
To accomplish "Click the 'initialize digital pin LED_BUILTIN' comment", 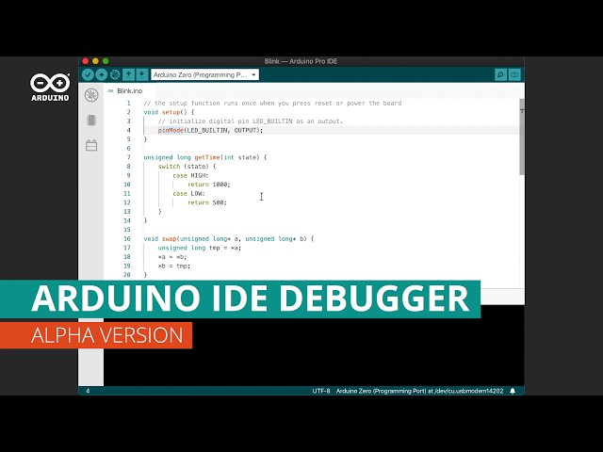I will click(250, 121).
